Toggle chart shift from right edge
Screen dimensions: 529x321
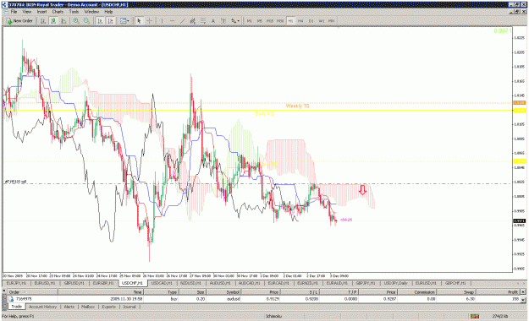pyautogui.click(x=110, y=21)
